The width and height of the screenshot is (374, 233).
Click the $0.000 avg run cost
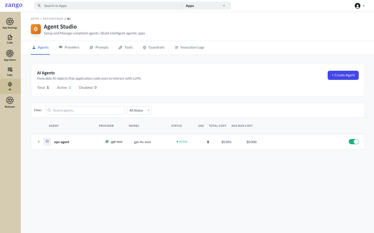click(252, 142)
